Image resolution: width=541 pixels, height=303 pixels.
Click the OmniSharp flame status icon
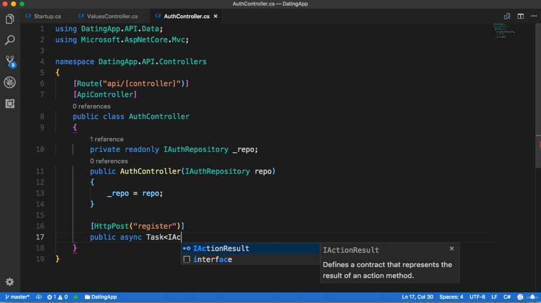[76, 297]
